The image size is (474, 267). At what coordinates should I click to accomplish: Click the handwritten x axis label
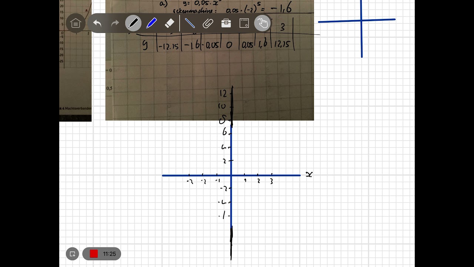(309, 174)
